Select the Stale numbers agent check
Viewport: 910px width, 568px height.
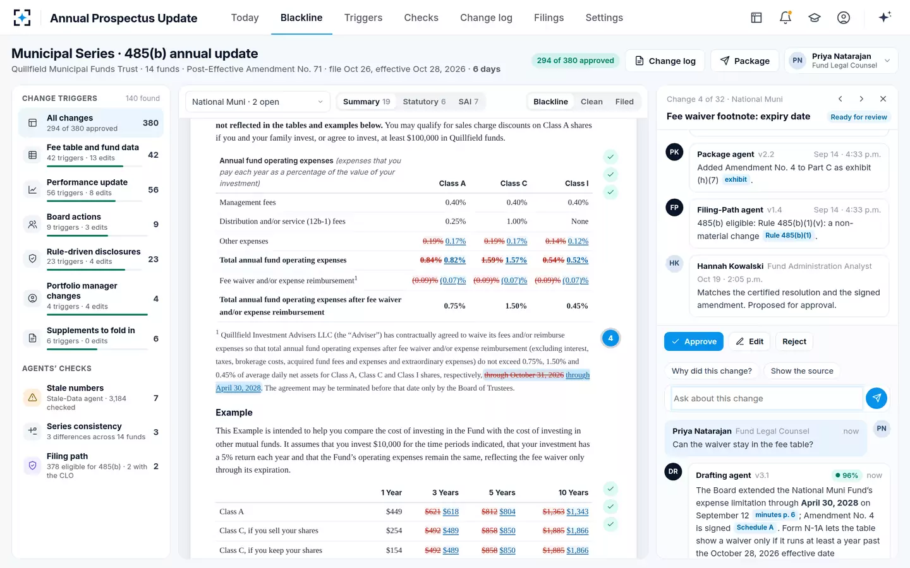[x=91, y=398]
